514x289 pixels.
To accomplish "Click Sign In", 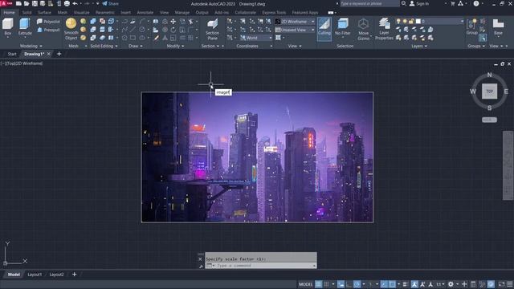I will pyautogui.click(x=419, y=3).
